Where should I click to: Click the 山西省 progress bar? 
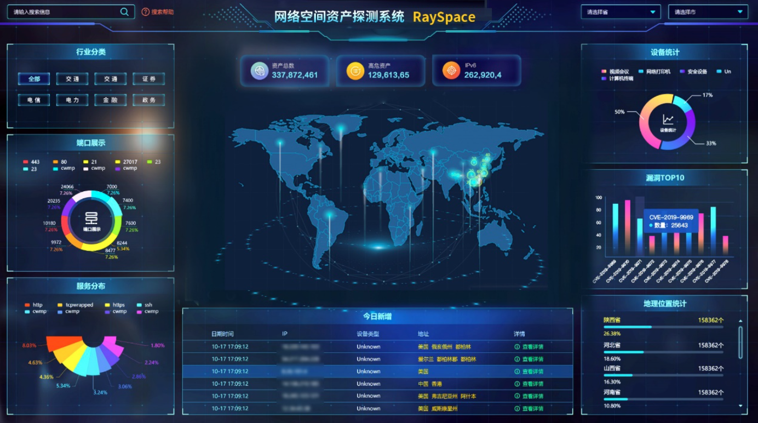pos(663,375)
